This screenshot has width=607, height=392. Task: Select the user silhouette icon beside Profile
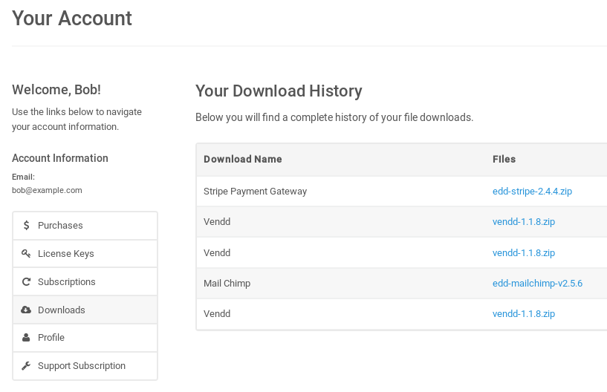point(27,338)
